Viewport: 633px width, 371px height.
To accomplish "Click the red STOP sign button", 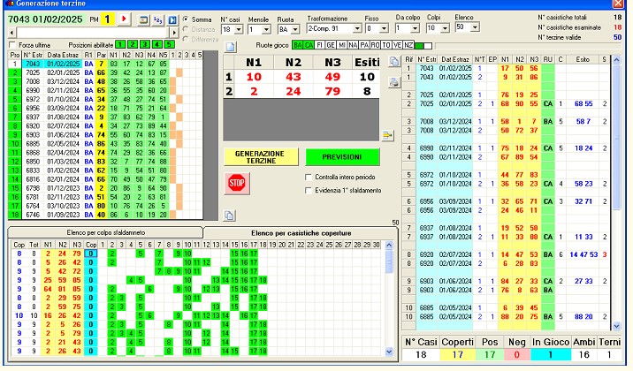I will pyautogui.click(x=236, y=183).
